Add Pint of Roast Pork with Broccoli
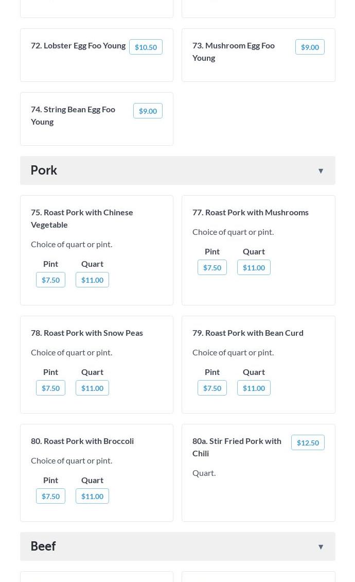Screen dimensions: 355x582 pos(50,496)
